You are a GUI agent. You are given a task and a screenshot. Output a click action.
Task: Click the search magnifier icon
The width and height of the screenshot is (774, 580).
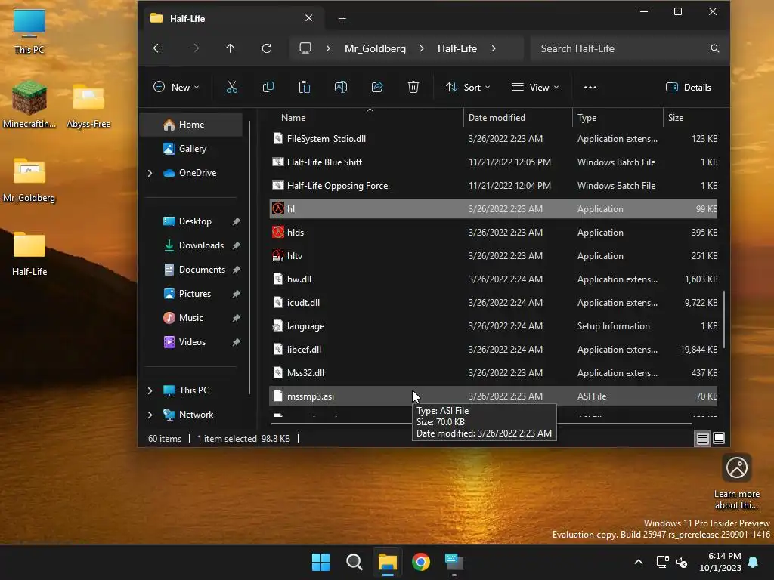[x=714, y=48]
